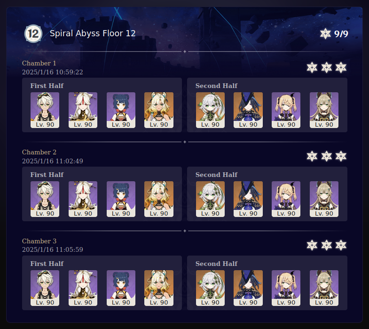The height and width of the screenshot is (329, 369).
Task: Select green-eyed white-haired character in Chamber 1 Second Half
Action: tap(211, 110)
